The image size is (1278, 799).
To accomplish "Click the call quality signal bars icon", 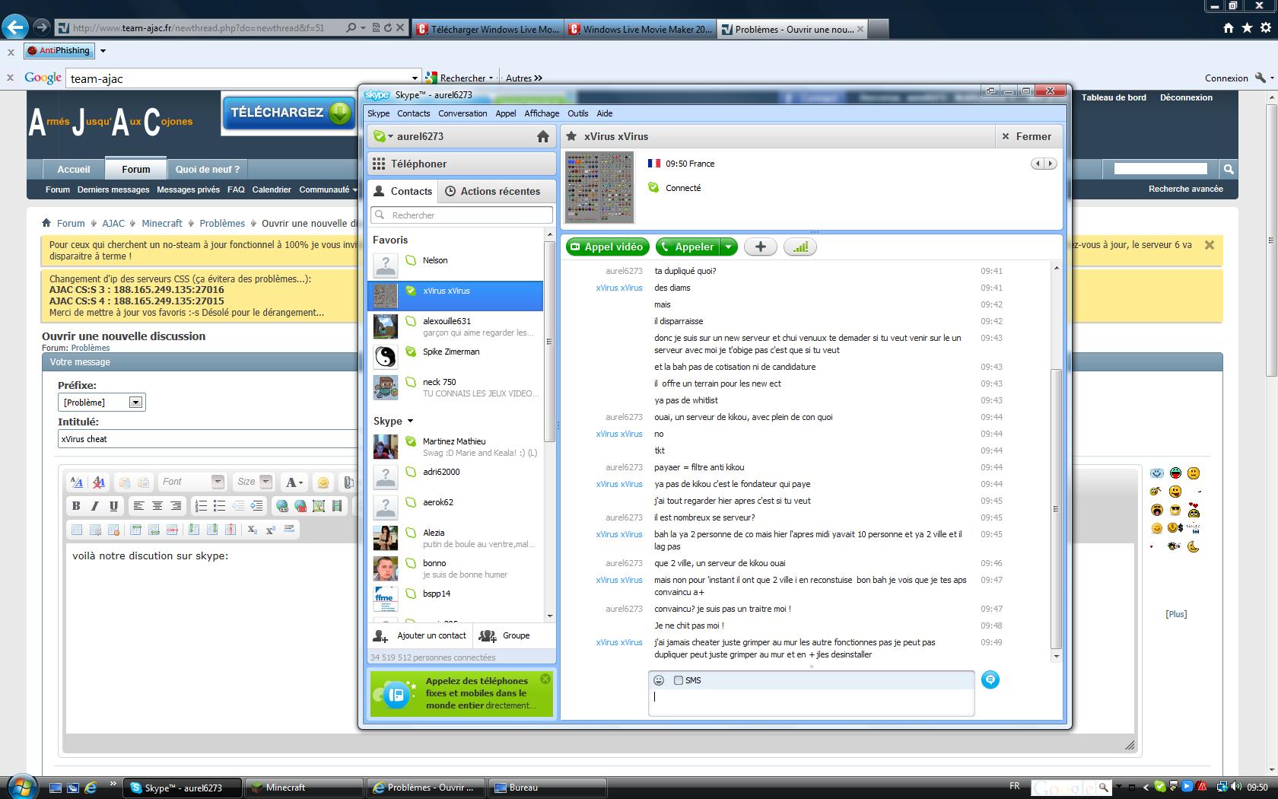I will pos(800,247).
